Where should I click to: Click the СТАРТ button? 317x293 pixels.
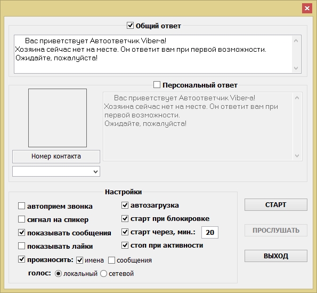pyautogui.click(x=276, y=204)
